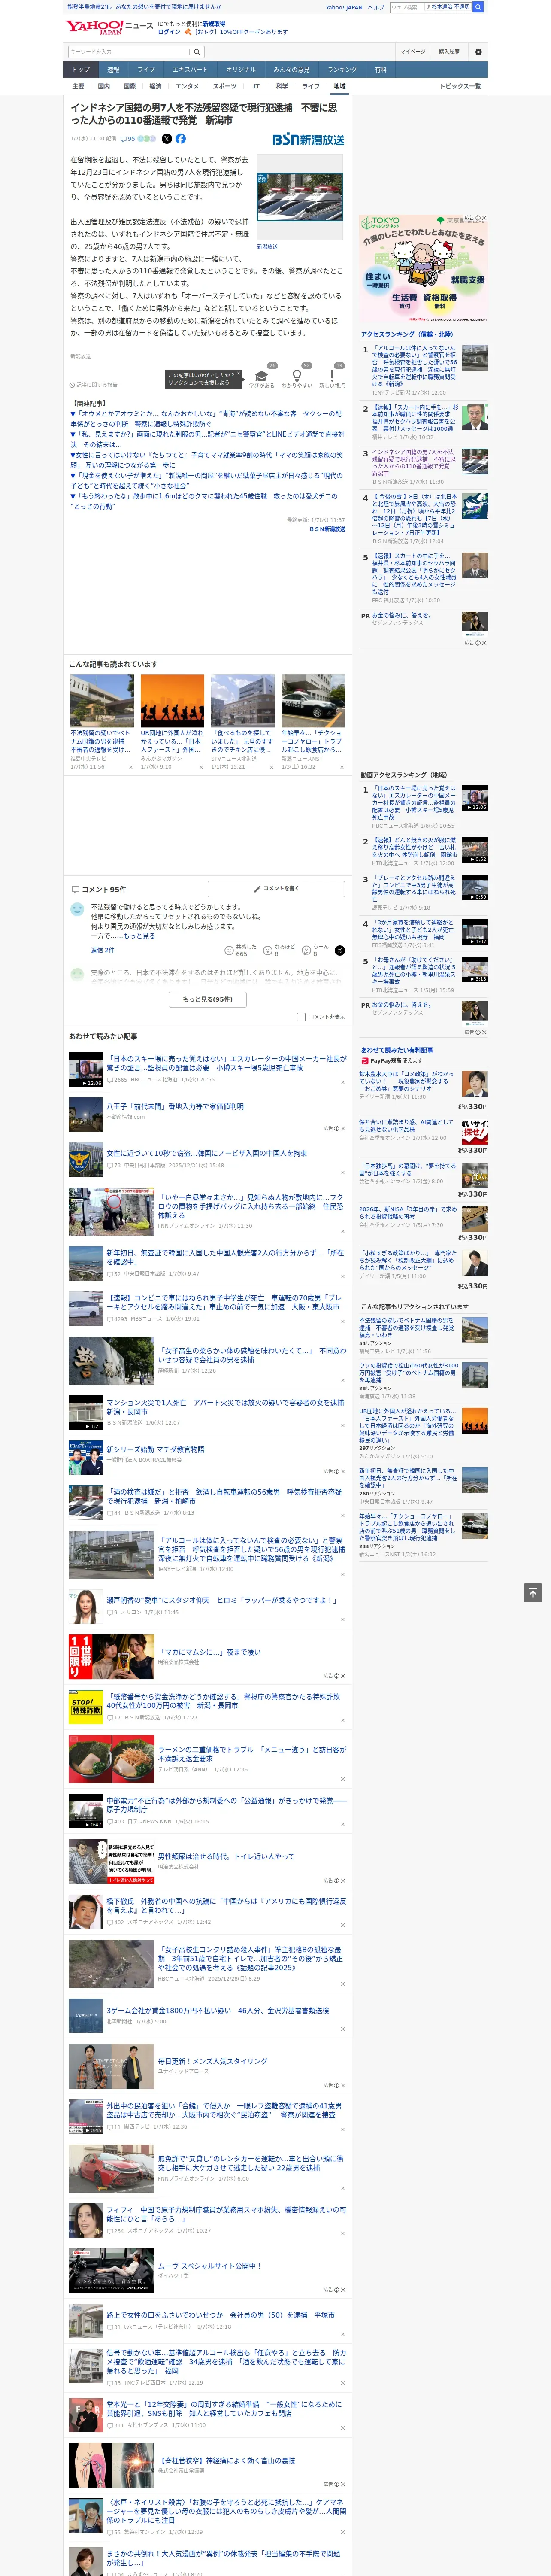Open the 国内 category
This screenshot has width=551, height=2576.
pyautogui.click(x=104, y=86)
